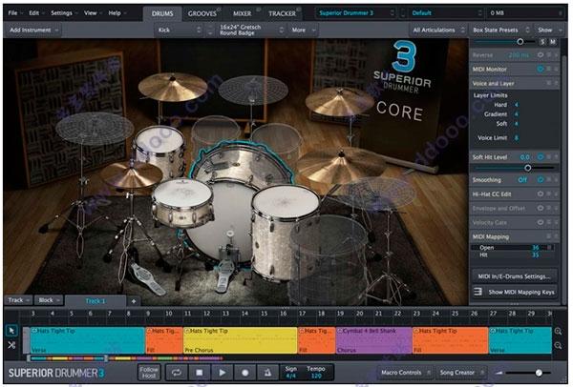Open the View menu
The width and height of the screenshot is (573, 387).
point(93,13)
